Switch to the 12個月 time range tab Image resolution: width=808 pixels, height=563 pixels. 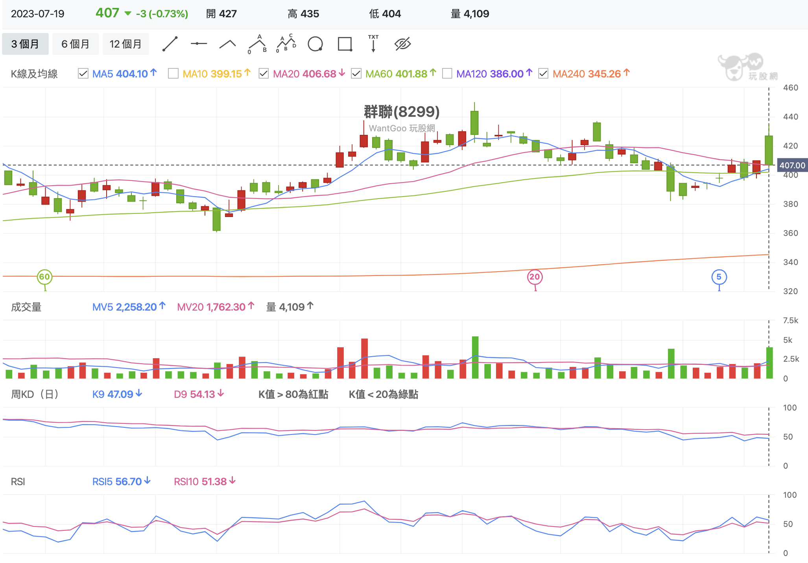[125, 44]
